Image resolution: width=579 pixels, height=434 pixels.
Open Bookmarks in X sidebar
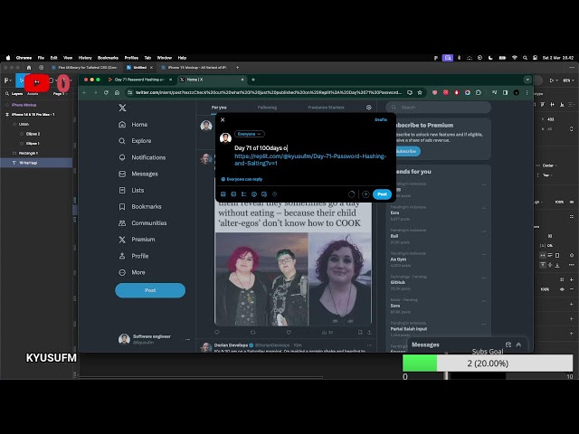click(x=140, y=207)
